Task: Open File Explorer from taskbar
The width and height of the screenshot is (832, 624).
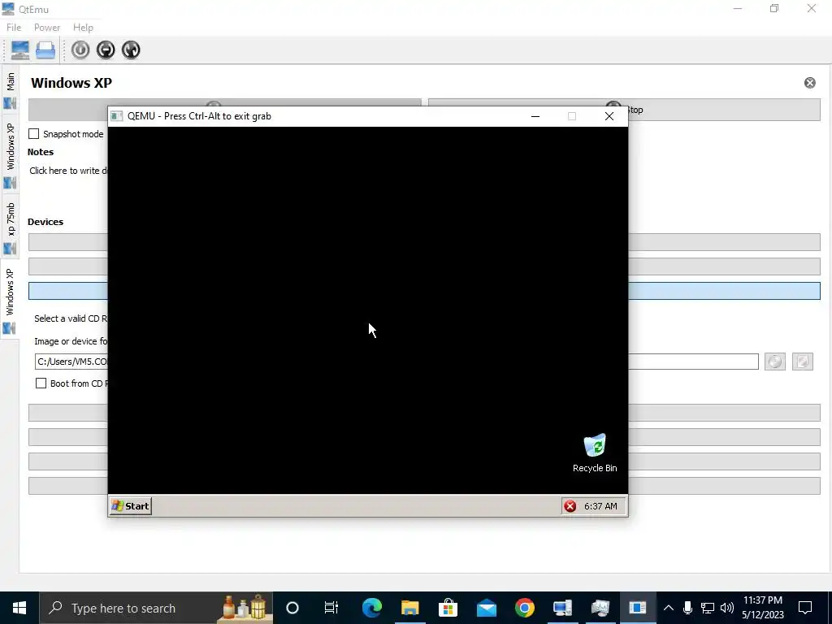Action: pyautogui.click(x=409, y=608)
